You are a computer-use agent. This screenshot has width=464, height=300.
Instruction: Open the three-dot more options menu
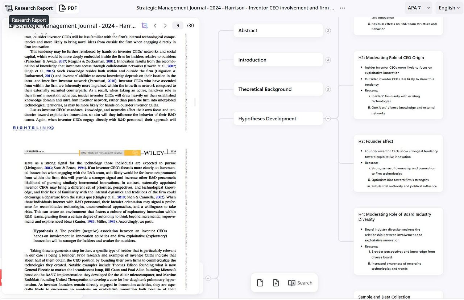342,7
